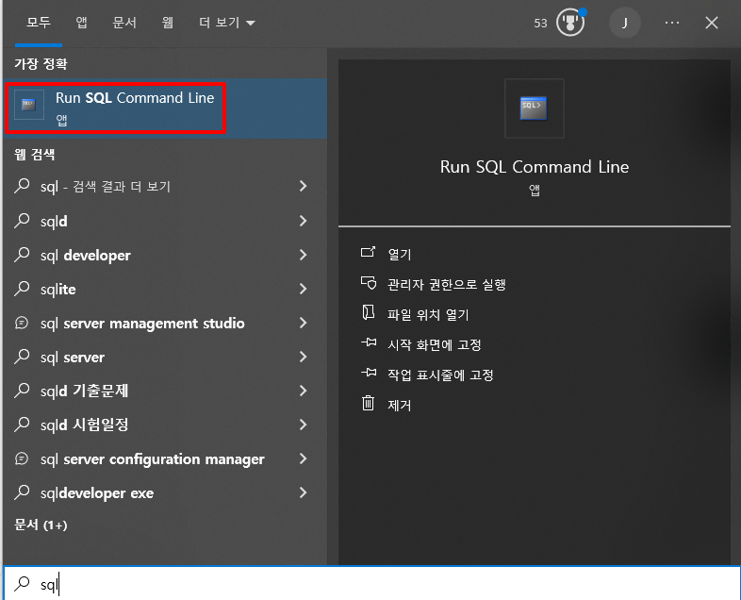This screenshot has height=600, width=741.
Task: Expand the arrow for sqlite
Action: pos(303,289)
